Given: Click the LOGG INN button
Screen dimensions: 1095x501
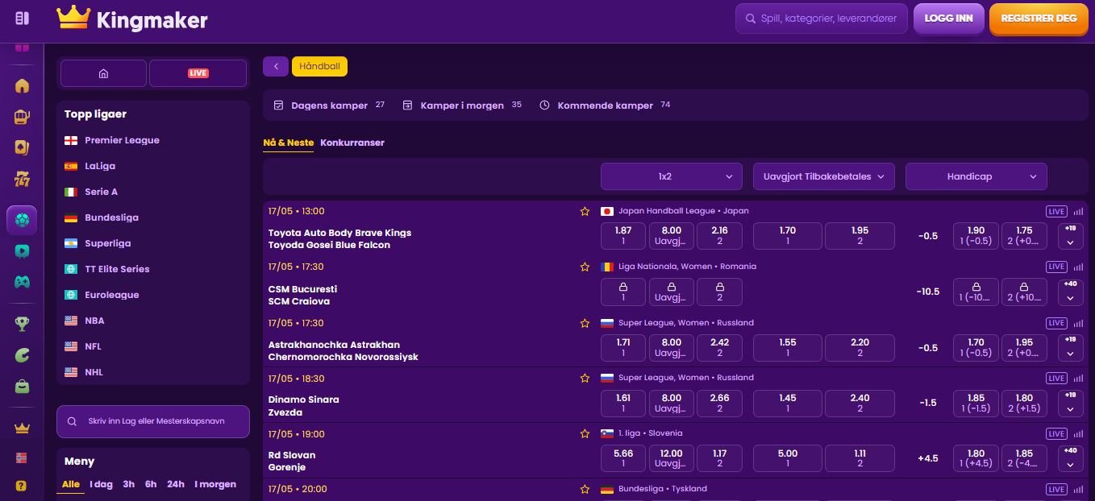Looking at the screenshot, I should pos(948,19).
